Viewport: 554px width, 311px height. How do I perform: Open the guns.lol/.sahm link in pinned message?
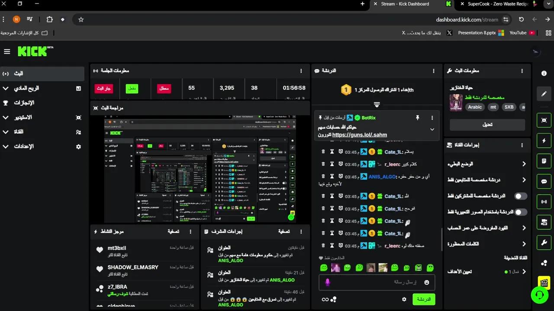360,135
